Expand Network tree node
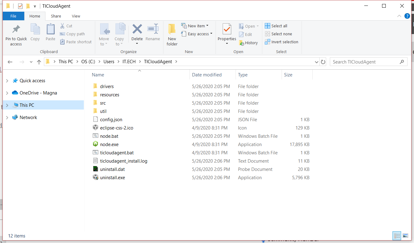The image size is (414, 243). click(7, 118)
